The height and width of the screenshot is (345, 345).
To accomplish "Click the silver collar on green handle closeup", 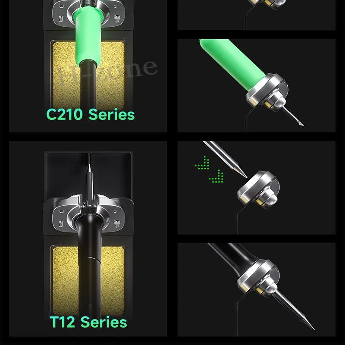I will click(267, 92).
